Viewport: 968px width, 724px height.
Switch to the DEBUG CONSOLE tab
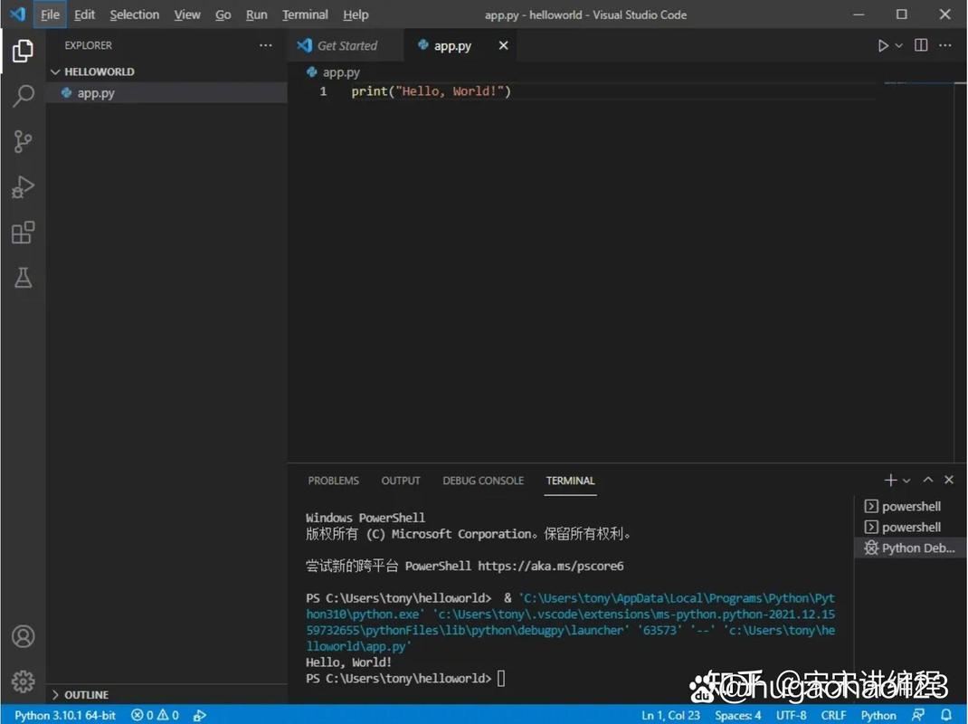pos(483,481)
